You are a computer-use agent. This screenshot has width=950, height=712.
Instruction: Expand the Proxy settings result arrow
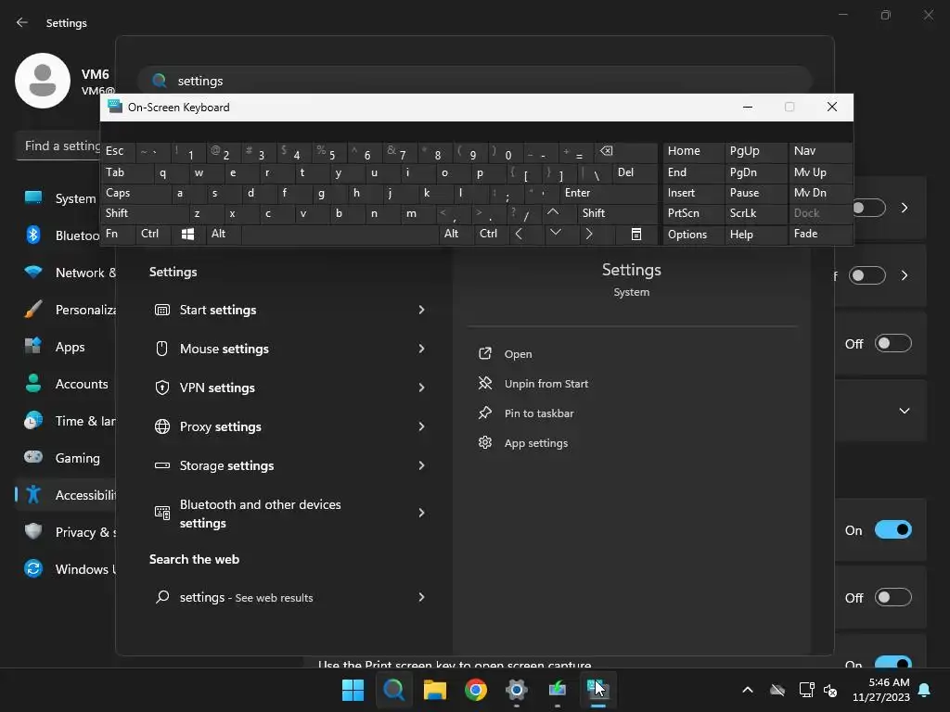coord(422,426)
